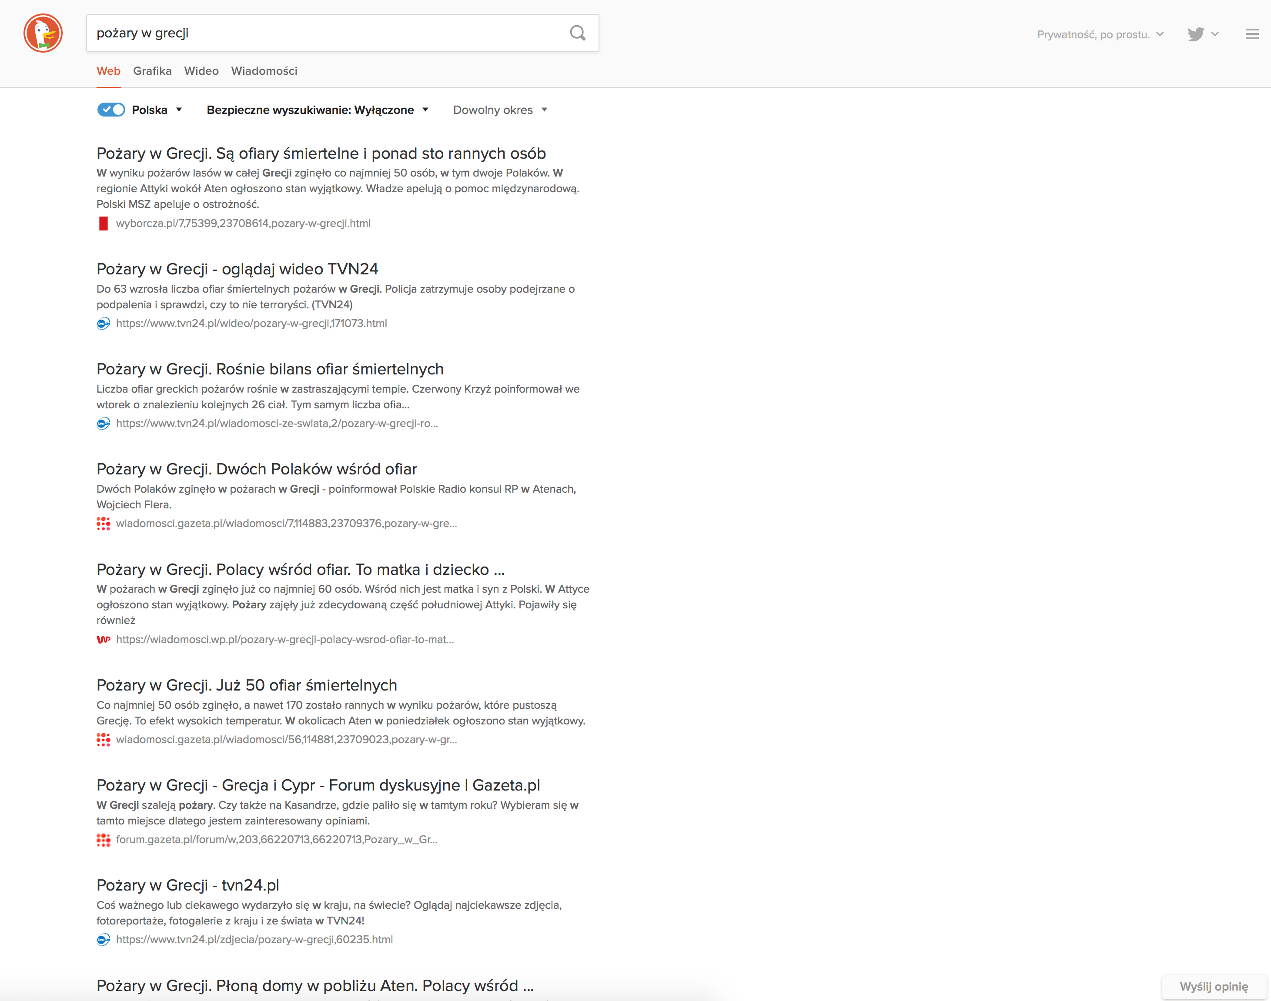This screenshot has width=1271, height=1001.
Task: Click tvn24 favicon beside zdjecia URL
Action: point(103,939)
